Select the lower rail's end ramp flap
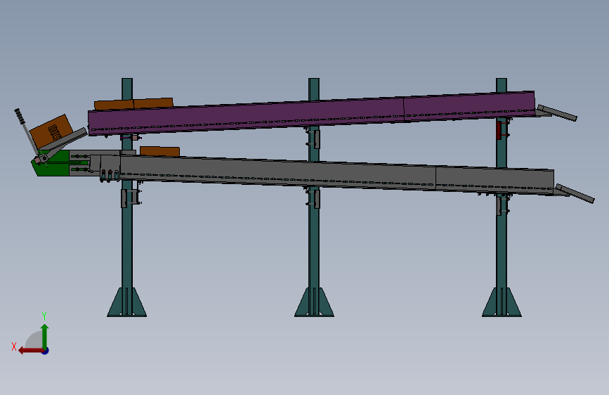This screenshot has width=609, height=395. [575, 193]
